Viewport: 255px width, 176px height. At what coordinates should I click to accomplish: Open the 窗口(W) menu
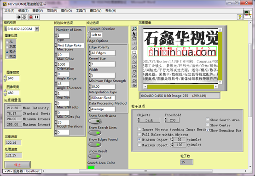96,11
